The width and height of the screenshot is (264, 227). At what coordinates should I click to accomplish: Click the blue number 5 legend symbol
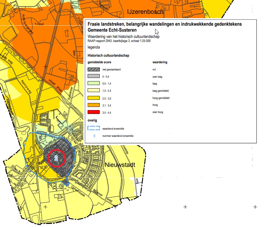[94, 136]
